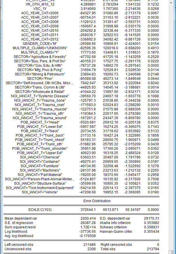Click POB_IANCAT_T="Head" label

click(x=40, y=122)
